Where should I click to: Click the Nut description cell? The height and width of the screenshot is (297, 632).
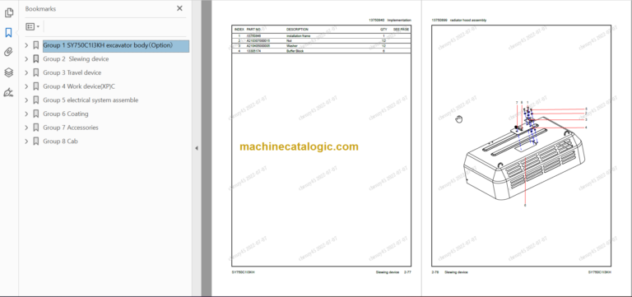point(289,40)
